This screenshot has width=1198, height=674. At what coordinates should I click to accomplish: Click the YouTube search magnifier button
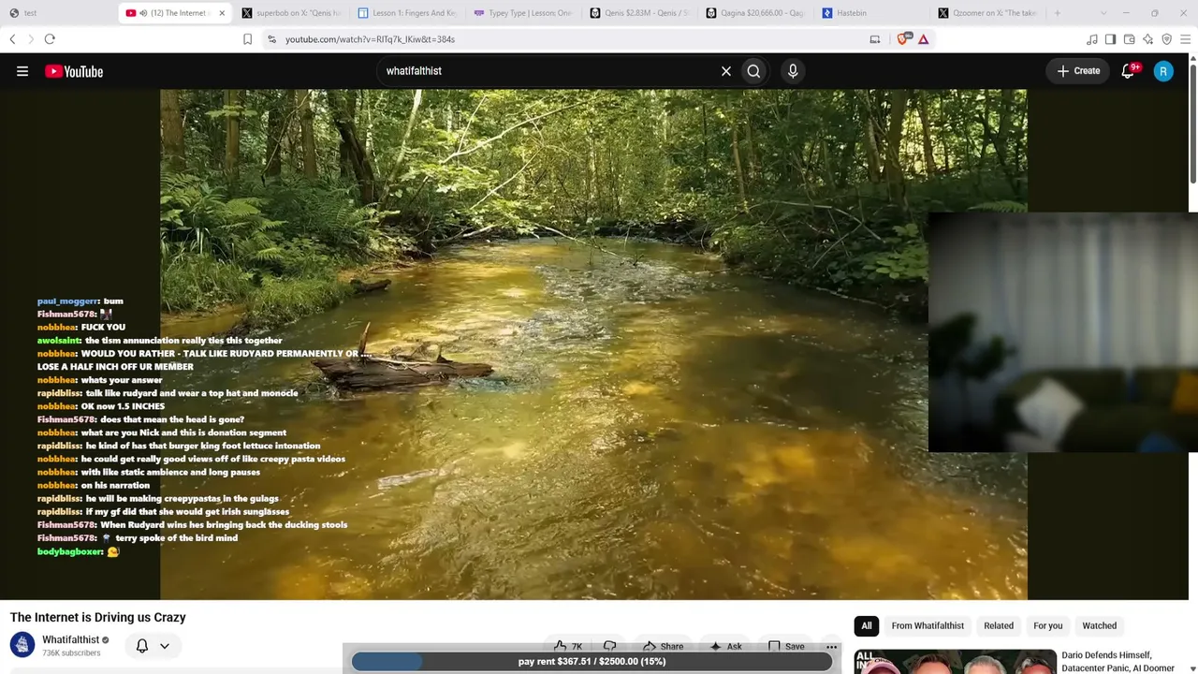pos(753,71)
